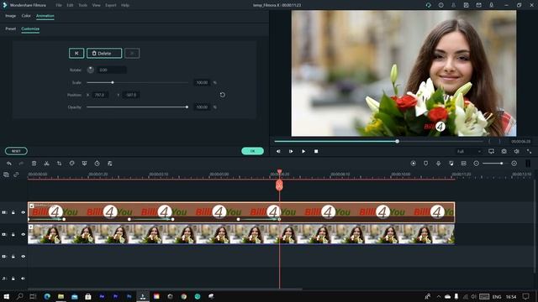This screenshot has width=538, height=302.
Task: Open the Crop tool in timeline toolbar
Action: (59, 164)
